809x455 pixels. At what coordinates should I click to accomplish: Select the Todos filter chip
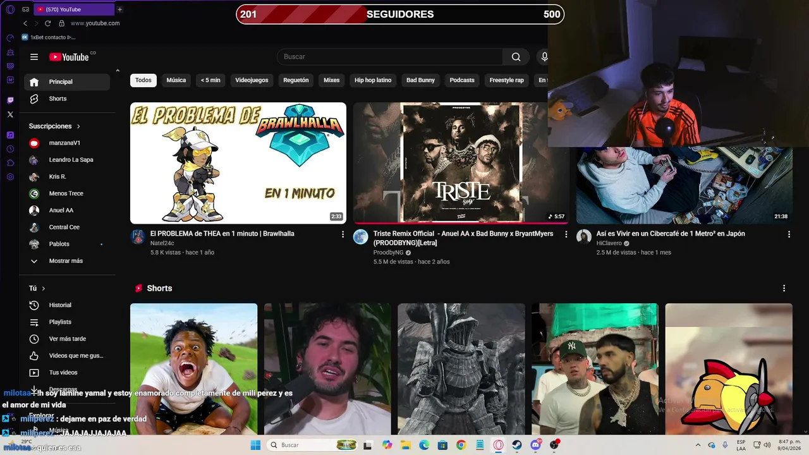143,80
